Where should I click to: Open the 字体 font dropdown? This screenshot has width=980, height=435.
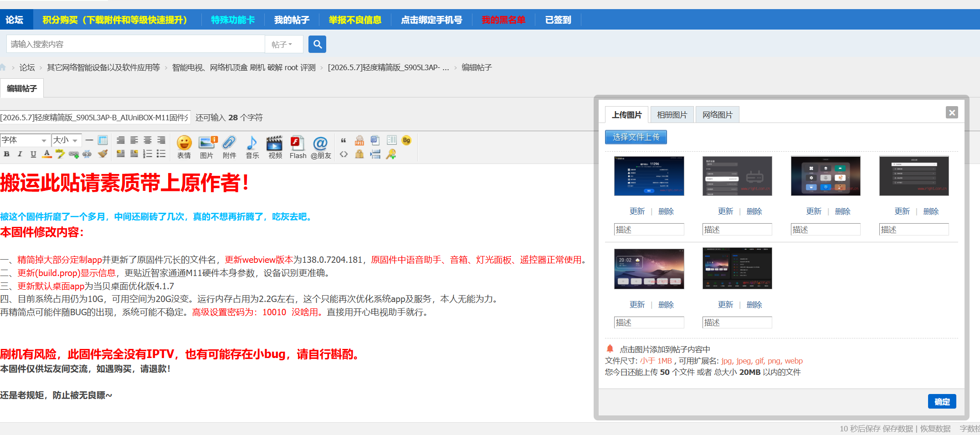(25, 140)
